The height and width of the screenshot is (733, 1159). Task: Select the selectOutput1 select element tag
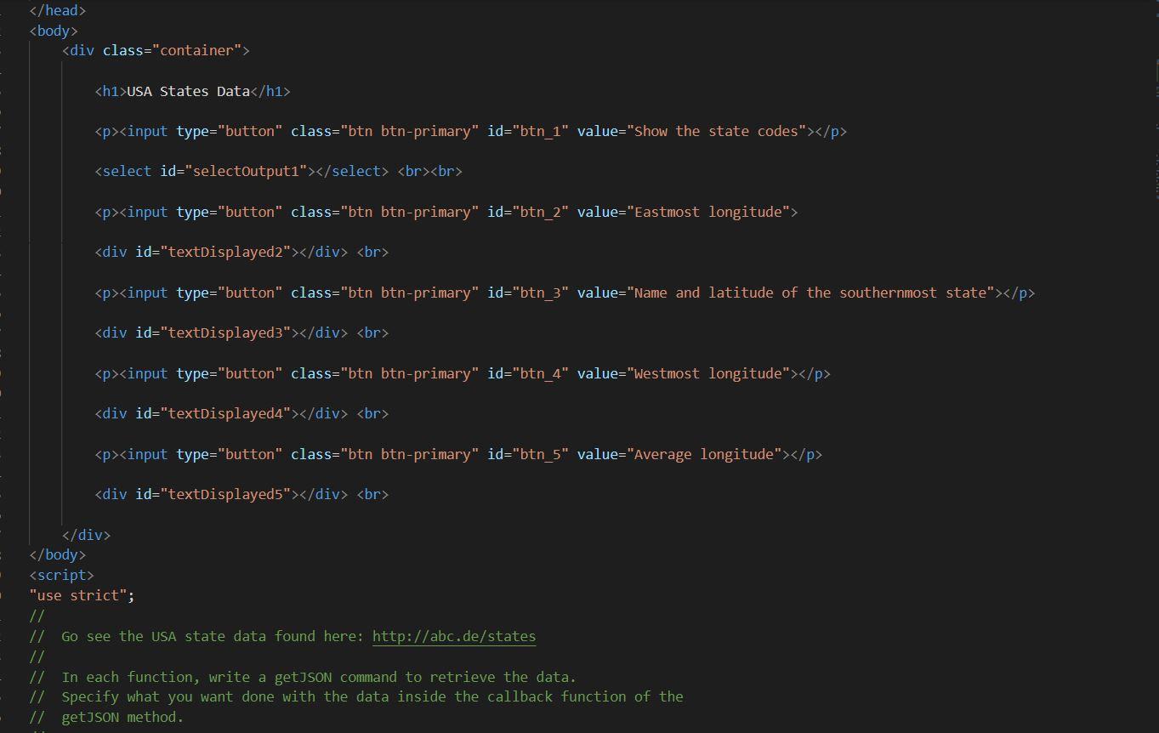[125, 171]
